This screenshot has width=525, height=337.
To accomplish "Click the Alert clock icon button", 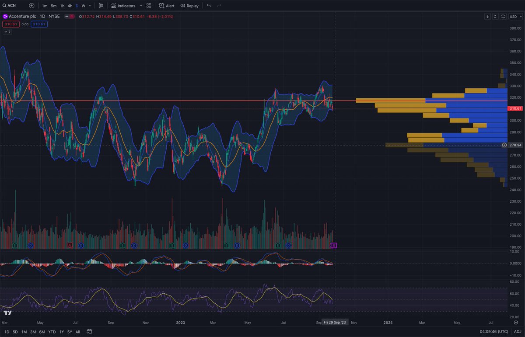I will click(x=166, y=6).
